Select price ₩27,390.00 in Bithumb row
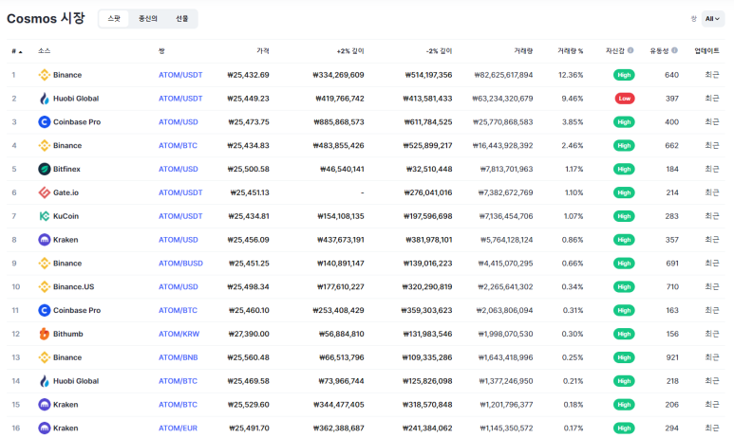734x438 pixels. click(249, 334)
